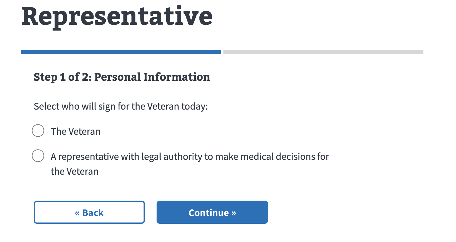Click the signing question prompt text

pyautogui.click(x=121, y=106)
